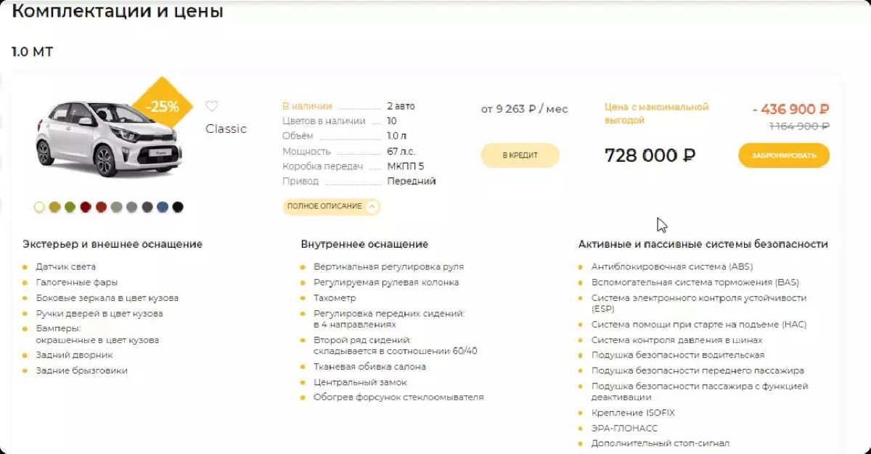Click the ЗАБРОНИРОВАТЬ button

784,155
